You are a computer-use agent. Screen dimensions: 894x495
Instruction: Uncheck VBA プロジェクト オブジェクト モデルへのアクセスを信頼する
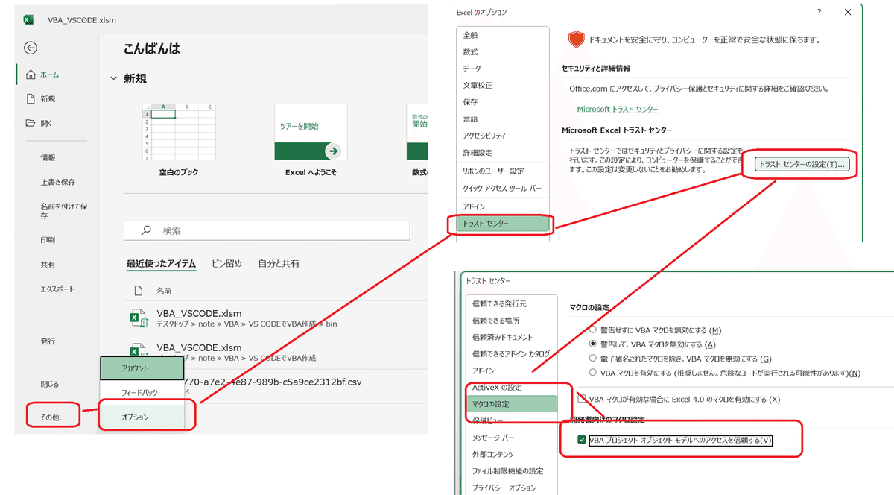tap(580, 441)
